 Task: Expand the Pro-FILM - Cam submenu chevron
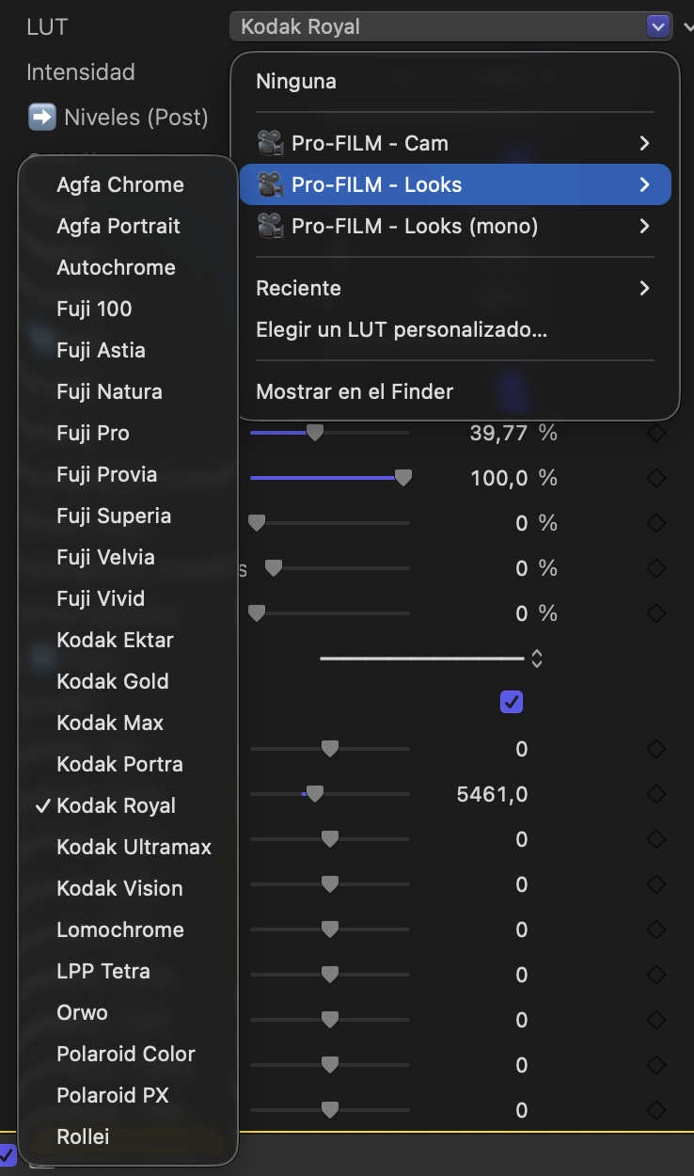[x=645, y=143]
